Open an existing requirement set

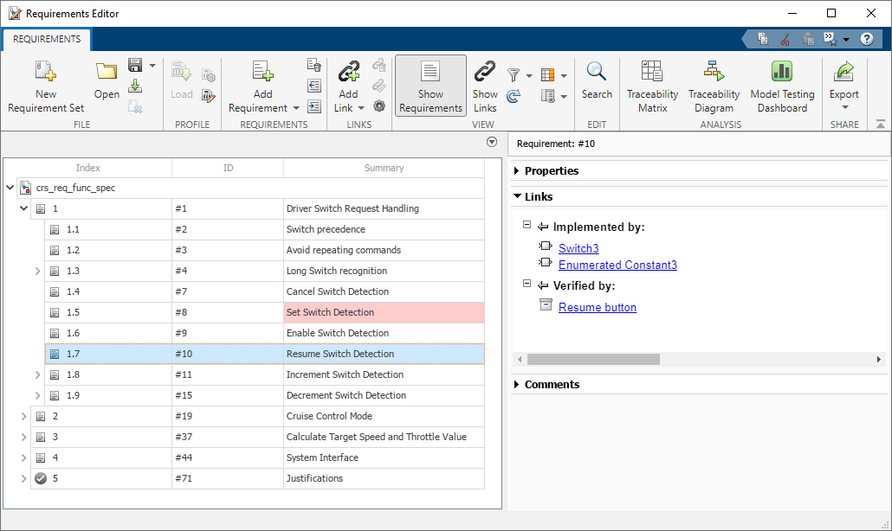tap(106, 85)
